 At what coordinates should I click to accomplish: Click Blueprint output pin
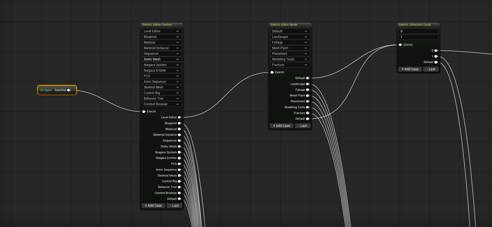click(x=179, y=123)
